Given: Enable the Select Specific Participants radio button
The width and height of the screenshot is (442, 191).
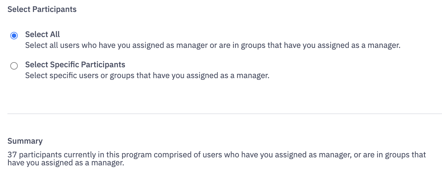Looking at the screenshot, I should click(14, 66).
